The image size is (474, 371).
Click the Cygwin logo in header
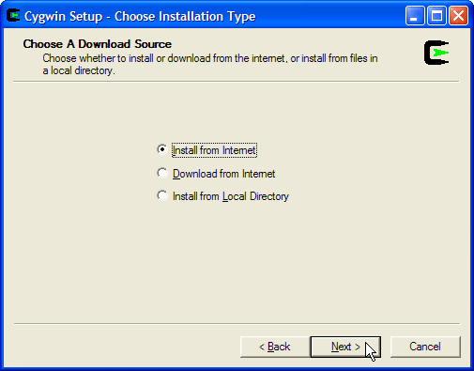tap(436, 53)
